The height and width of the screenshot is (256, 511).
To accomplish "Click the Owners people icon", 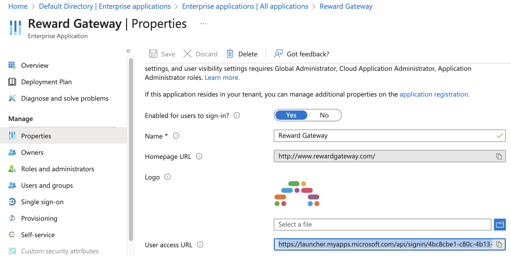I will pos(12,152).
